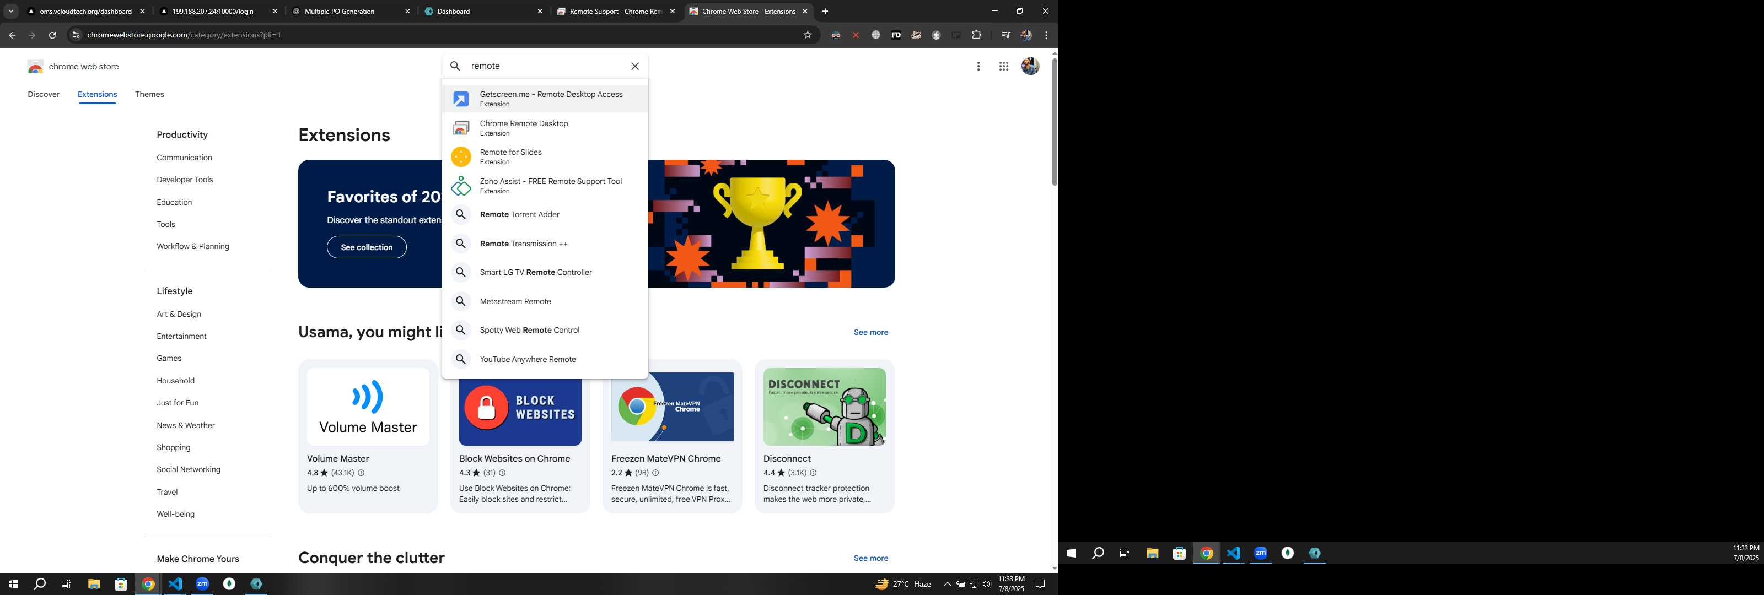Open the Education category

pyautogui.click(x=174, y=202)
